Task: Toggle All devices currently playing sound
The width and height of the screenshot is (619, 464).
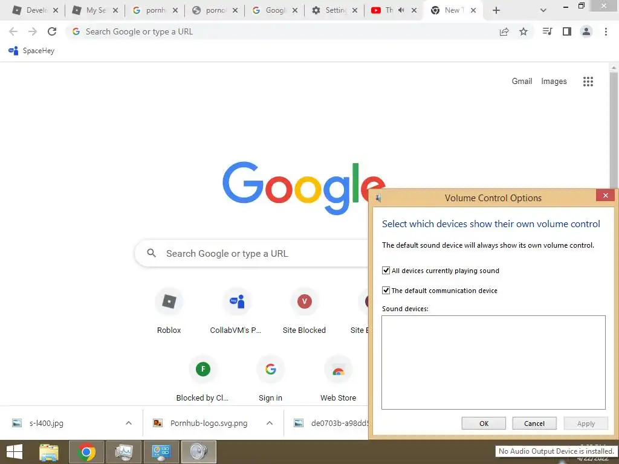Action: click(x=386, y=270)
